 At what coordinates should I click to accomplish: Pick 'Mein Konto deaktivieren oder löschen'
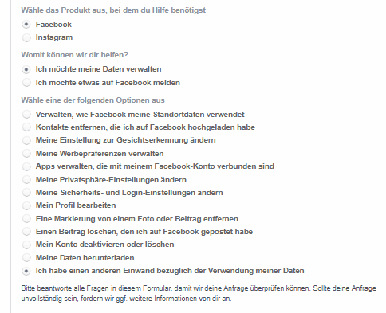pos(26,245)
